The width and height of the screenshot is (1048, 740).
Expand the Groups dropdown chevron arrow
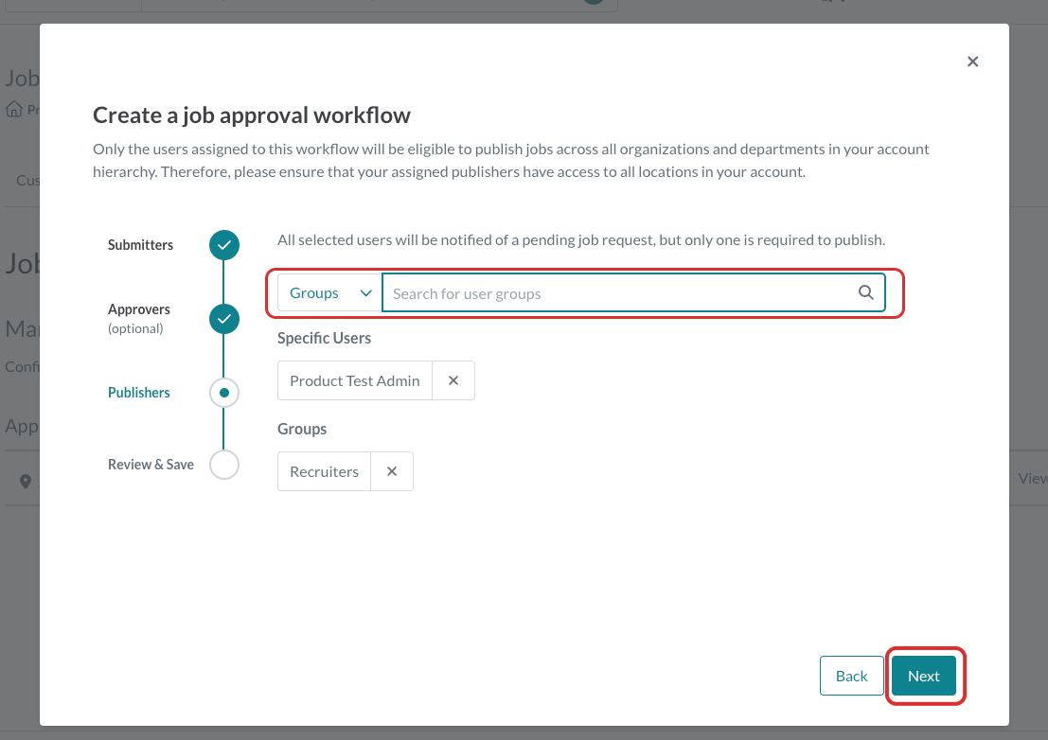click(x=365, y=293)
